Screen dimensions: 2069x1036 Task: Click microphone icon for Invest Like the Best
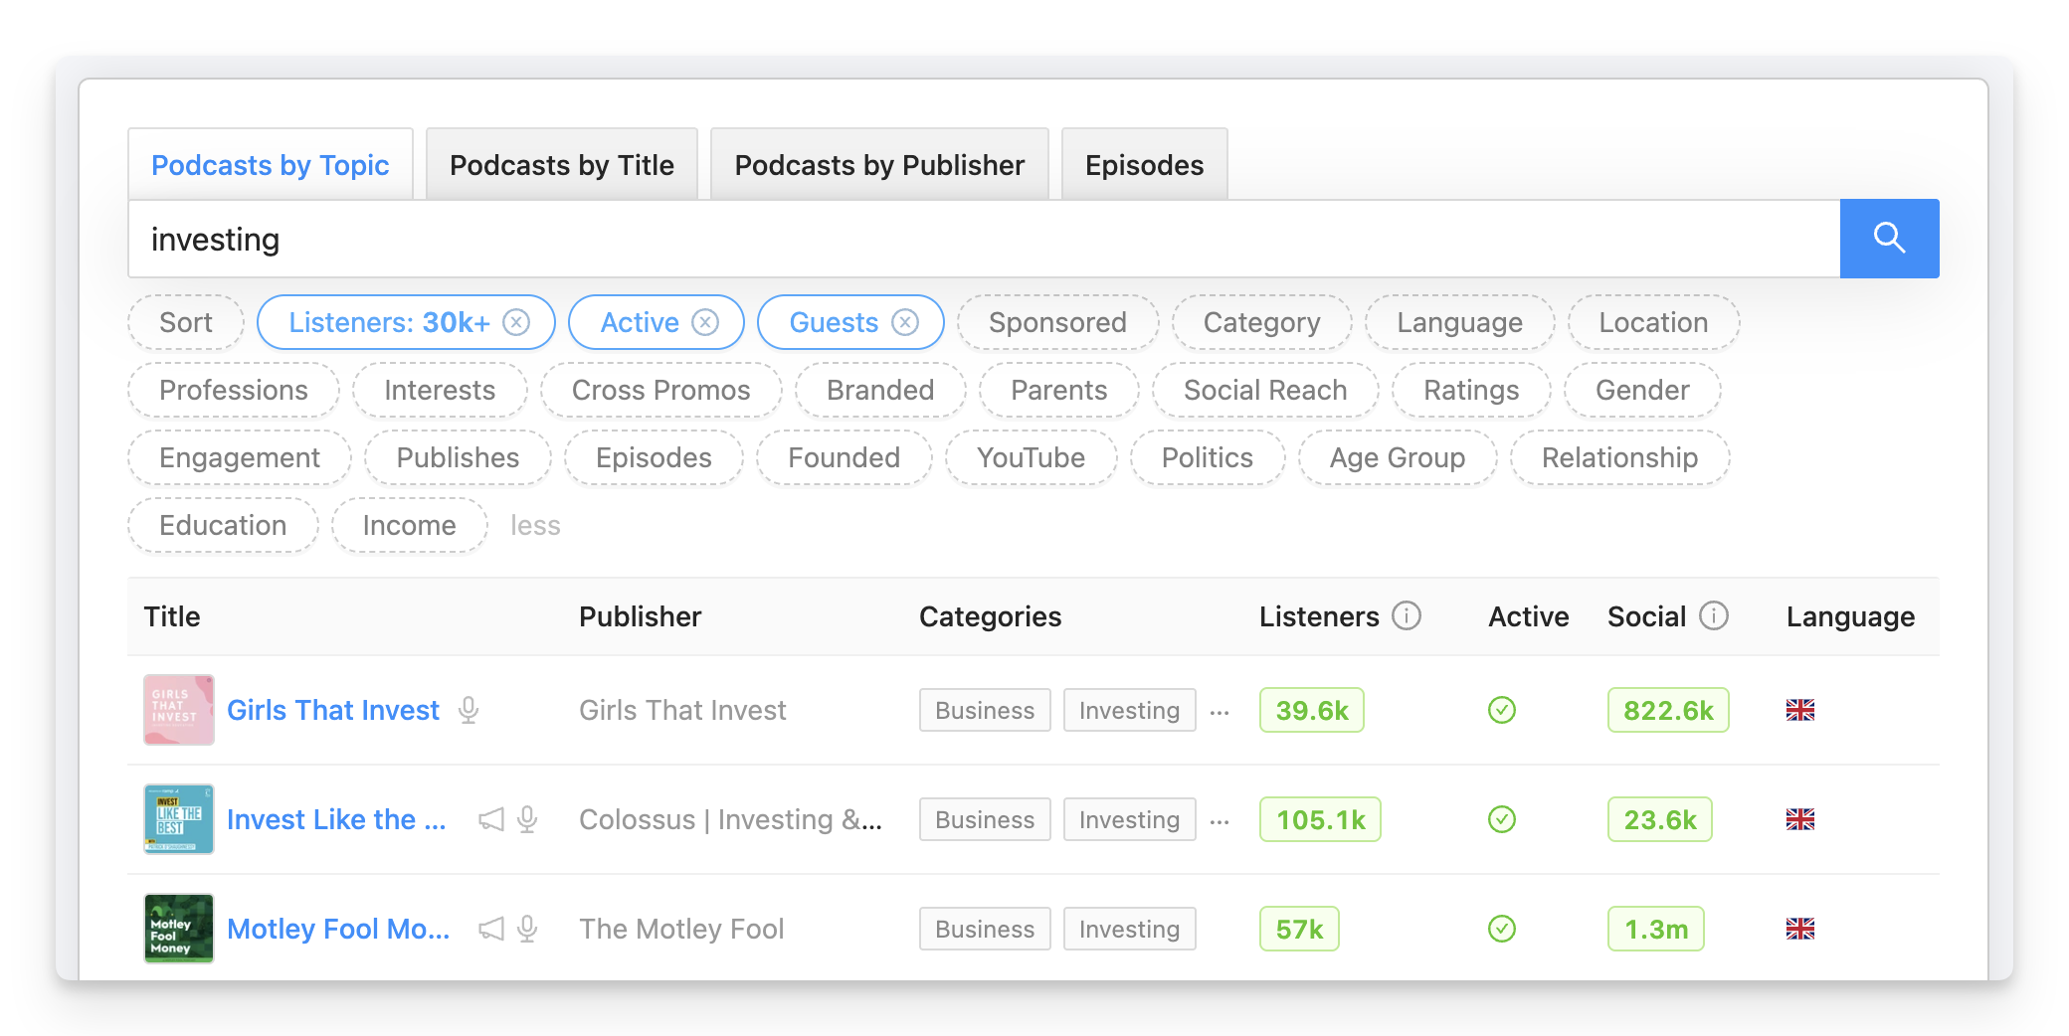click(528, 819)
